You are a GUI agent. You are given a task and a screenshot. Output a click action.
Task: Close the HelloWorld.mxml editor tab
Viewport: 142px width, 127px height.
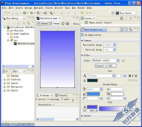tap(60, 18)
